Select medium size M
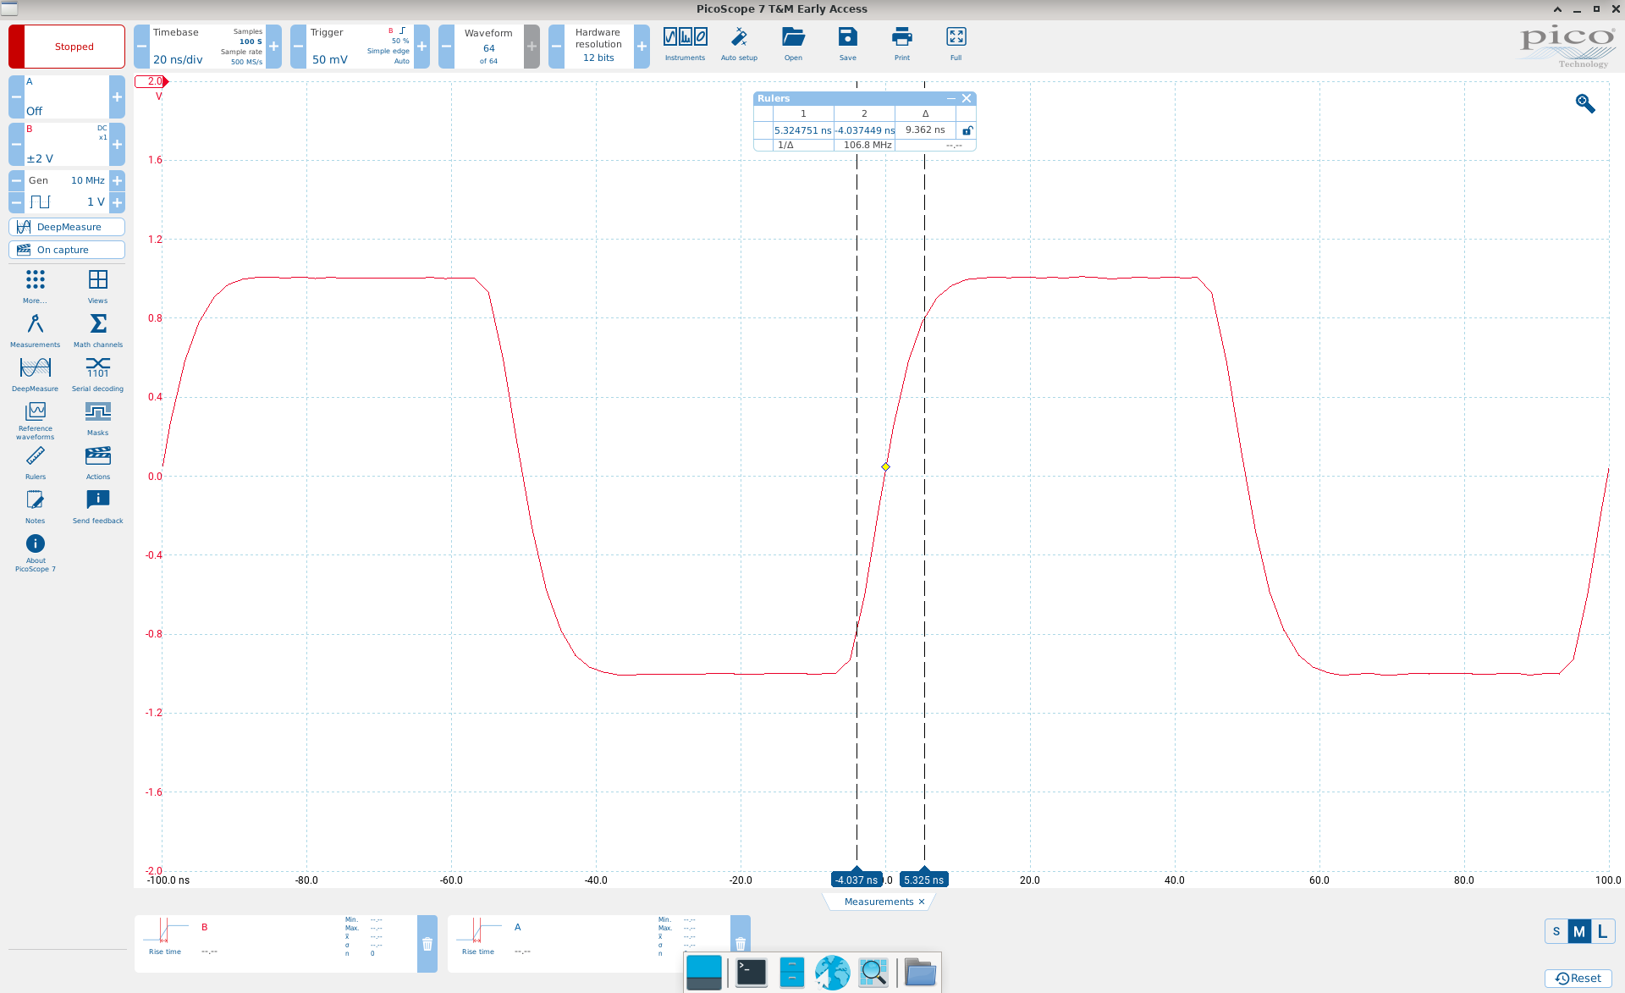The height and width of the screenshot is (993, 1625). [1578, 931]
